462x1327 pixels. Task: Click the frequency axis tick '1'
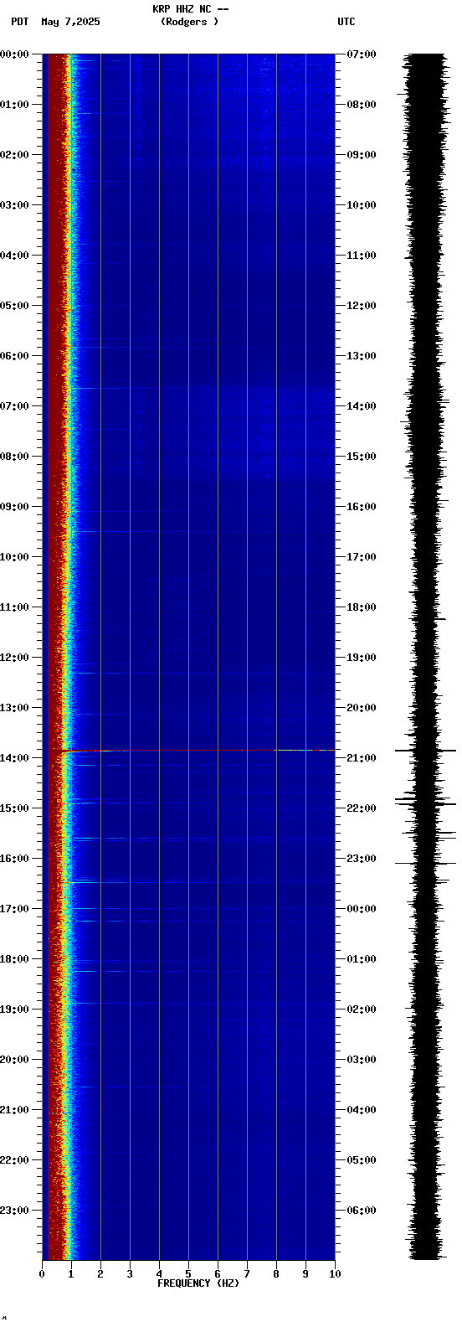[x=71, y=1274]
